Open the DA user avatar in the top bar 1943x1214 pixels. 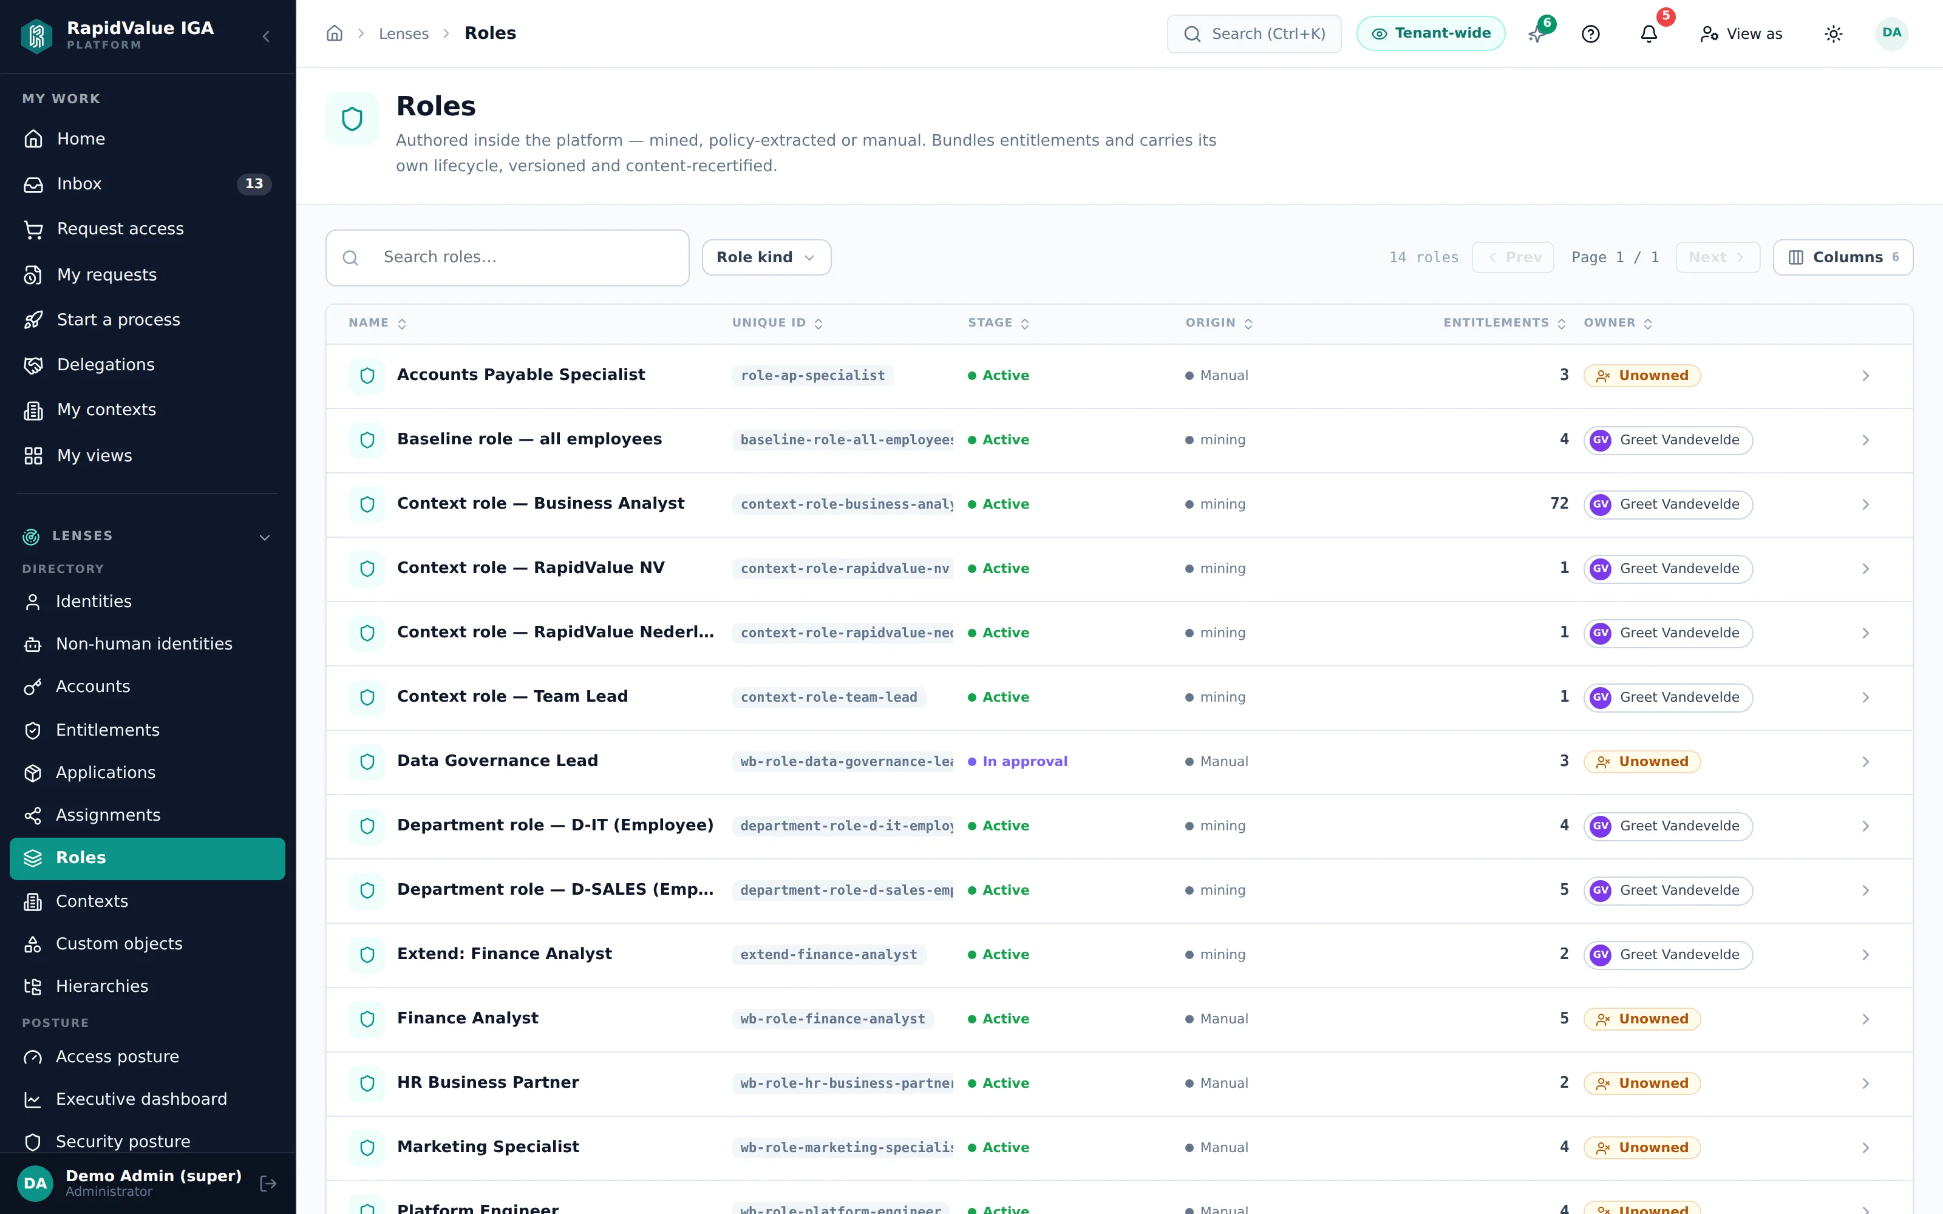(x=1891, y=34)
